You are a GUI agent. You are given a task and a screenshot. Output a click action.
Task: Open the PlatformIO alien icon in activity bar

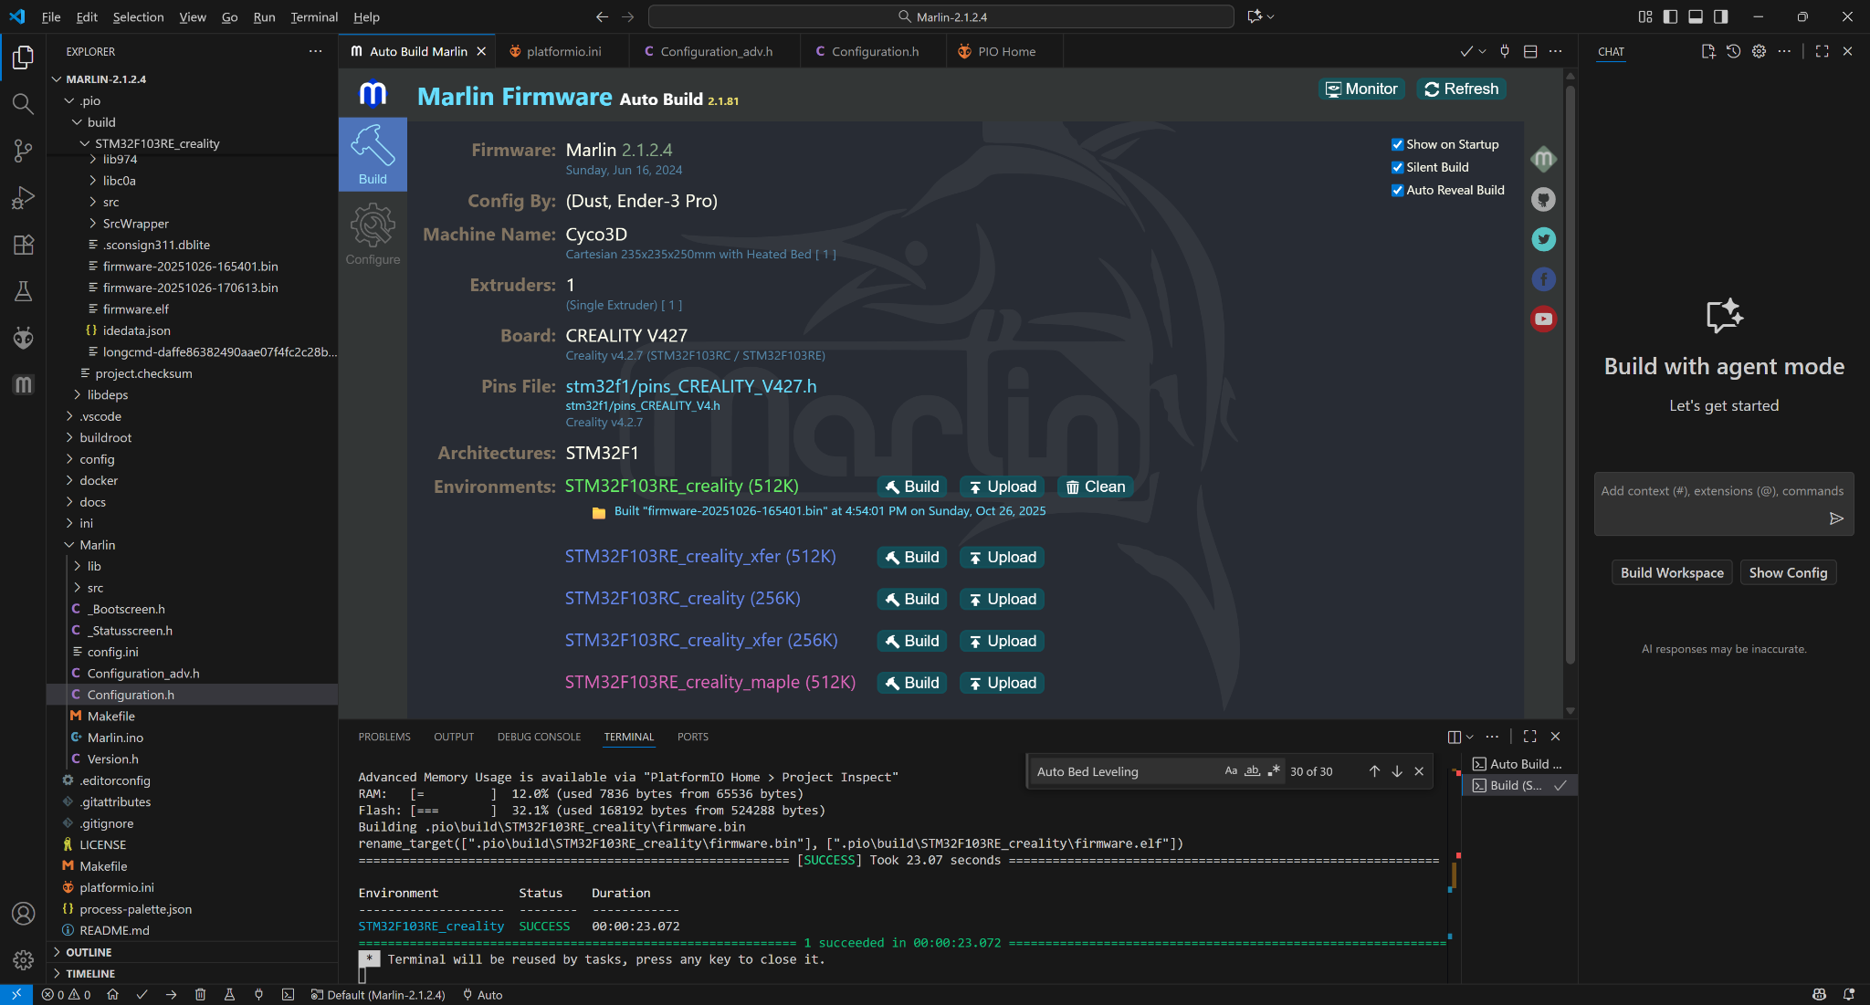click(23, 339)
